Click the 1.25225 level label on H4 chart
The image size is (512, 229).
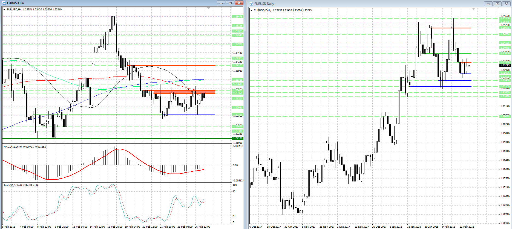click(x=238, y=26)
